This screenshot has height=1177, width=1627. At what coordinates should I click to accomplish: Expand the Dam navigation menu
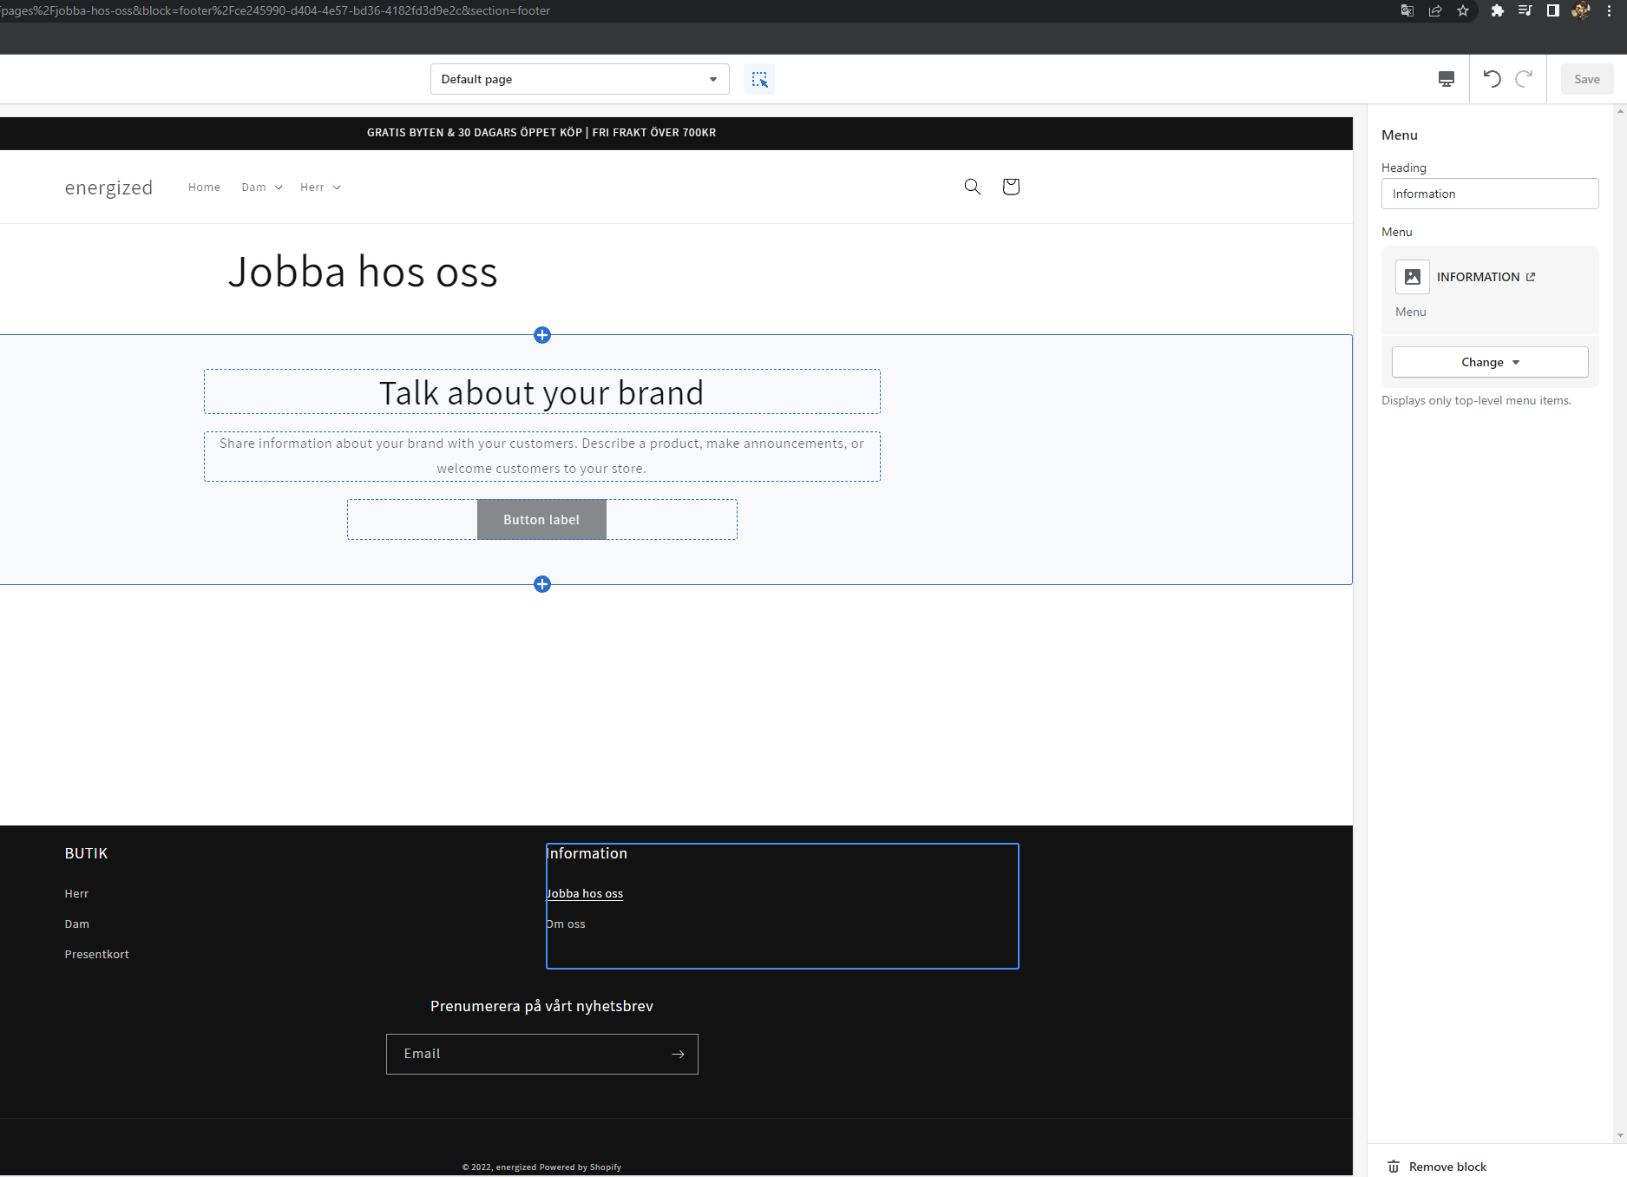point(262,187)
